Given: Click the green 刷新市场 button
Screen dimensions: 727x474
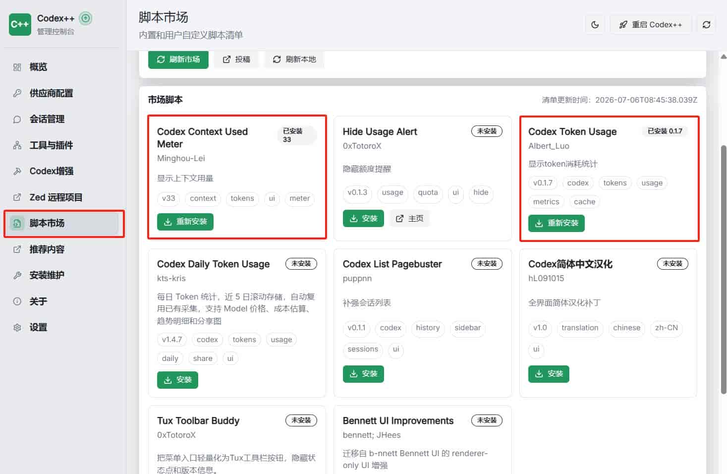Looking at the screenshot, I should pos(178,59).
